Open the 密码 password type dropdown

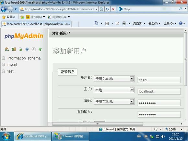click(114, 101)
